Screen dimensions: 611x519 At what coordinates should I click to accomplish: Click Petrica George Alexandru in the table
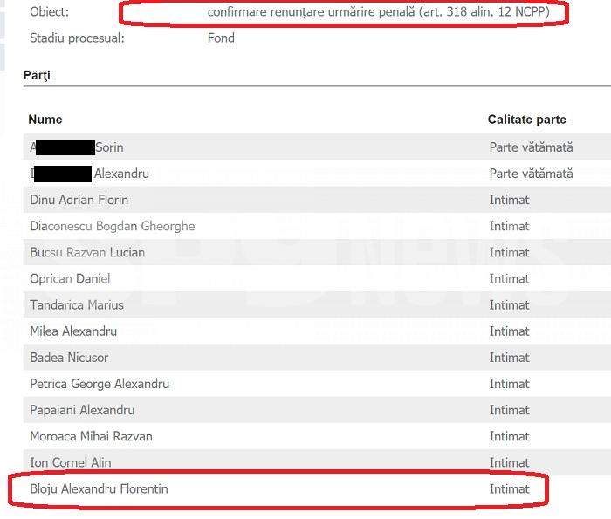(x=100, y=384)
